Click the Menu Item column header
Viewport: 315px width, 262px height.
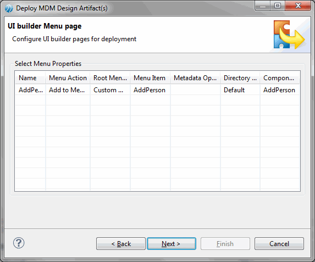coord(150,78)
